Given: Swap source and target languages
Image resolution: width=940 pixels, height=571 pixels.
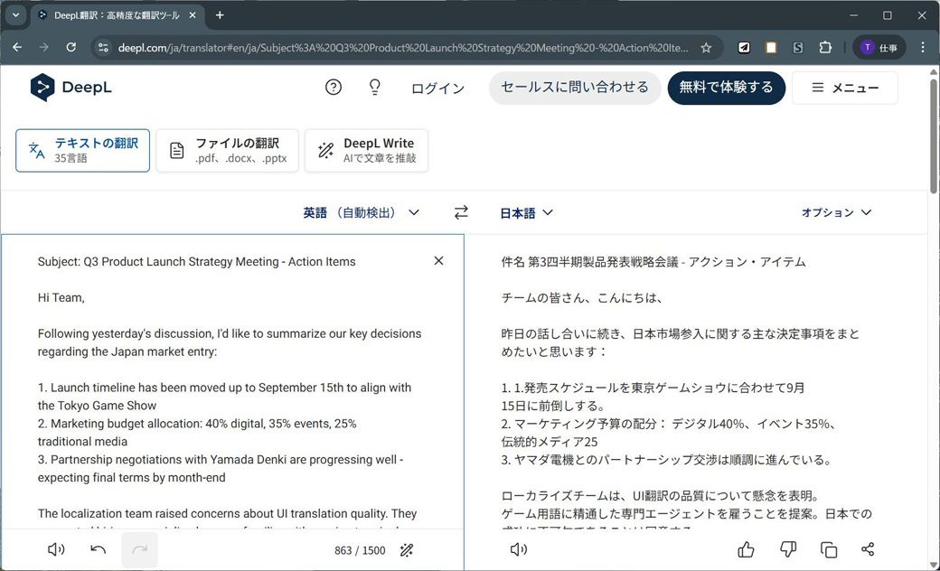Looking at the screenshot, I should 461,212.
